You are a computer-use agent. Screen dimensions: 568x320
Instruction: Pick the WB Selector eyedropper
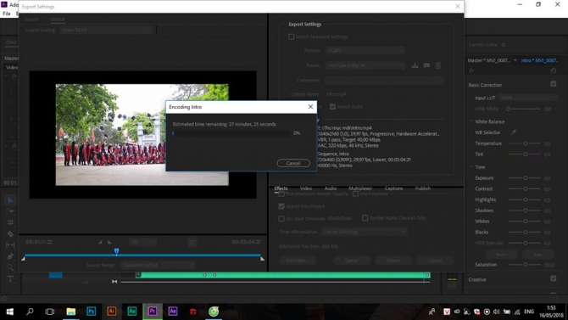click(x=513, y=132)
